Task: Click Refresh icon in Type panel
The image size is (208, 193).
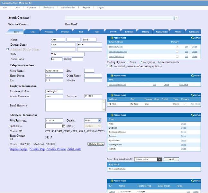Action: point(192,115)
